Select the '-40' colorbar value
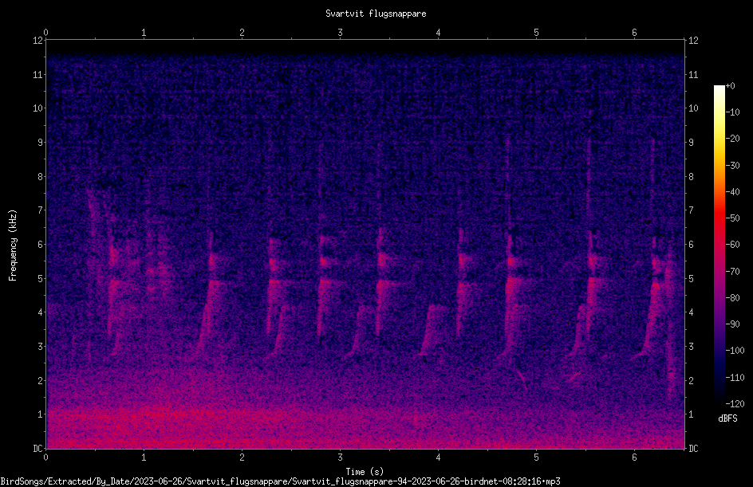 (732, 192)
